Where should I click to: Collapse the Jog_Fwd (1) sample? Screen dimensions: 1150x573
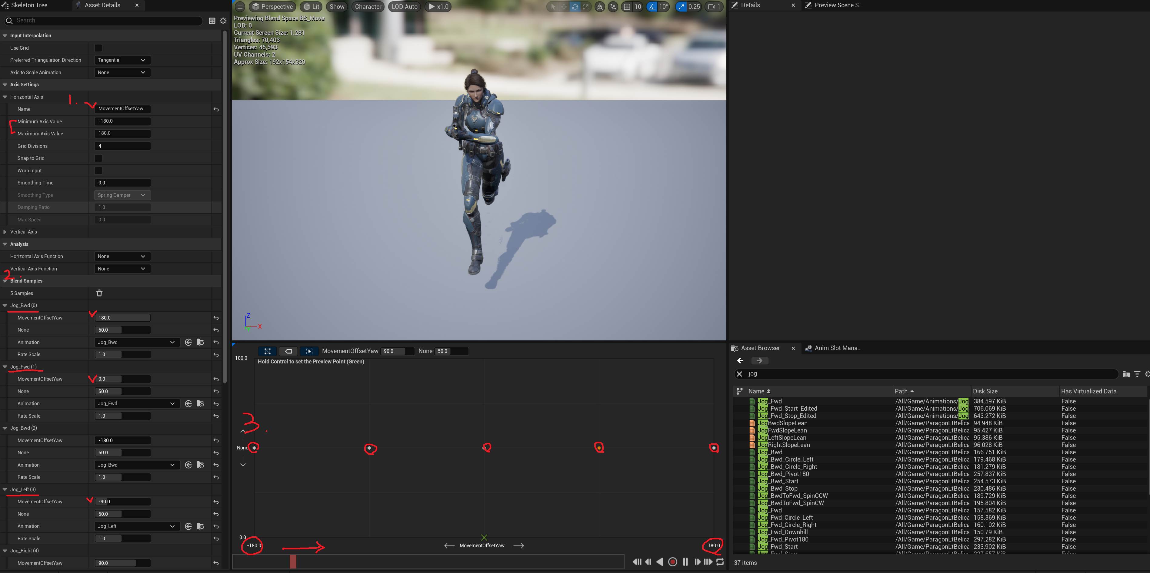5,367
